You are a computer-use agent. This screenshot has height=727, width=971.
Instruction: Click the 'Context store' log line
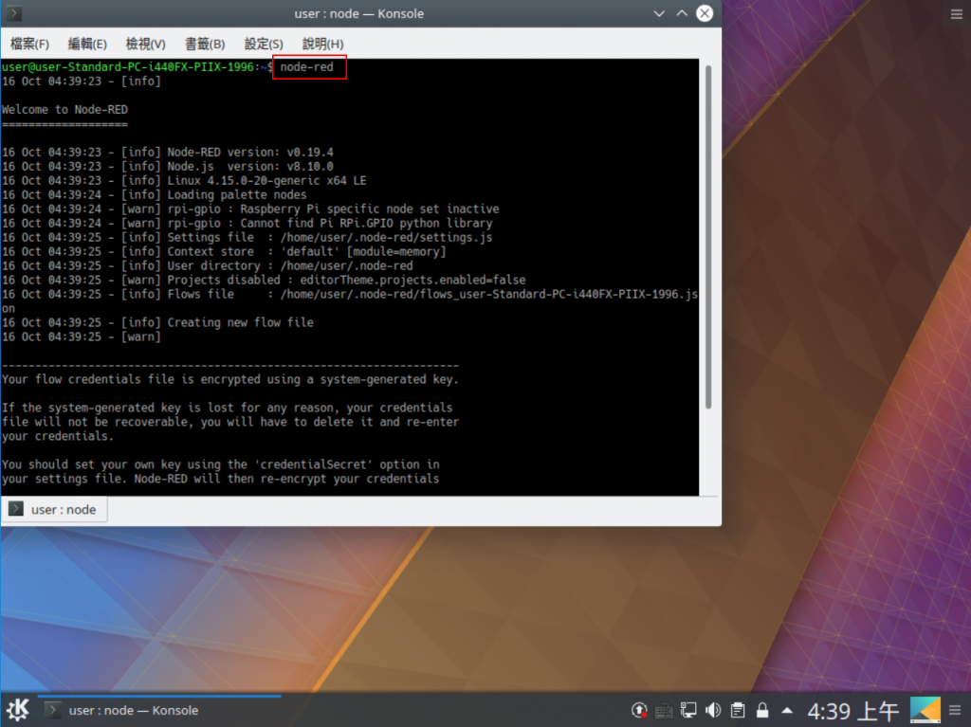224,252
